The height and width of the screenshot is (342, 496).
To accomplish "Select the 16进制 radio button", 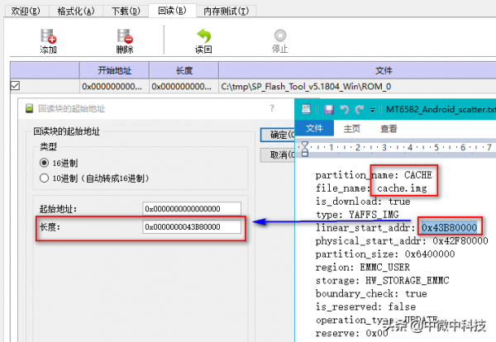I will coord(44,163).
